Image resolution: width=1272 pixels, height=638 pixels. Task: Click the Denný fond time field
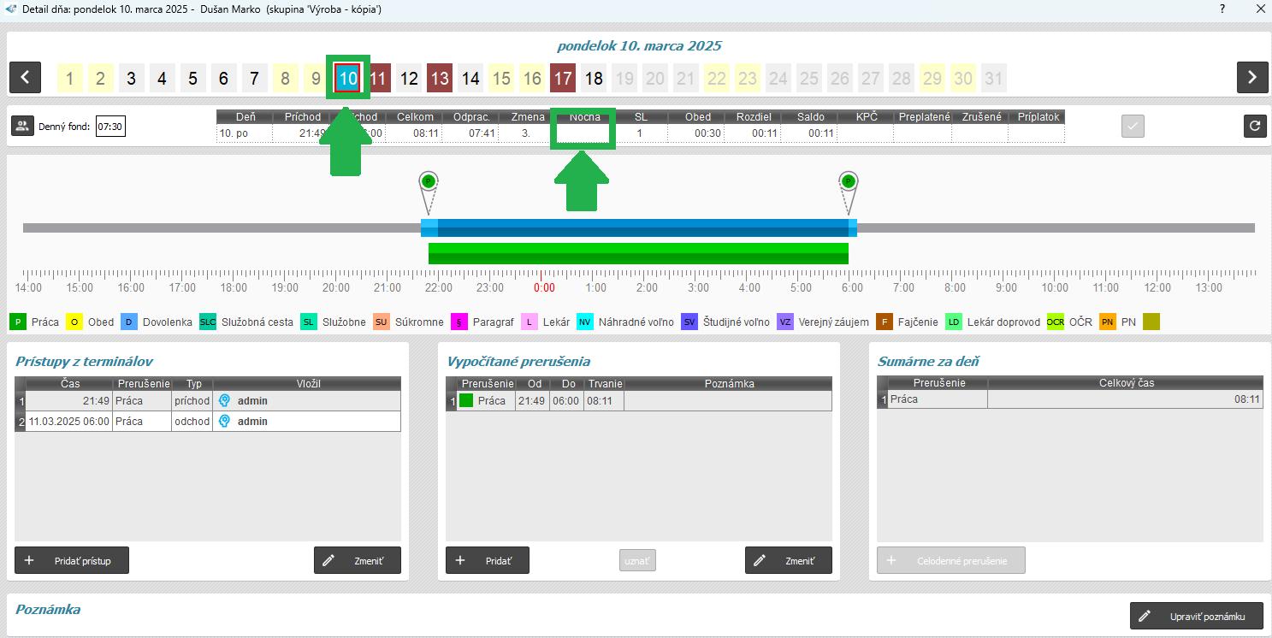[110, 127]
